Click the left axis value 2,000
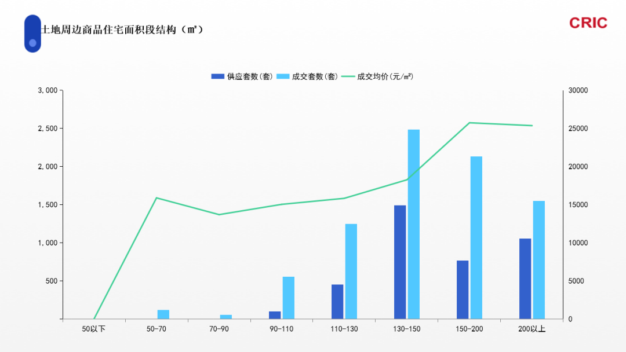This screenshot has height=352, width=626. (48, 167)
